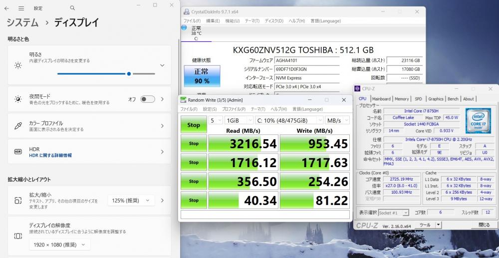Open the MB/s unit dropdown
This screenshot has width=499, height=258.
pos(337,121)
